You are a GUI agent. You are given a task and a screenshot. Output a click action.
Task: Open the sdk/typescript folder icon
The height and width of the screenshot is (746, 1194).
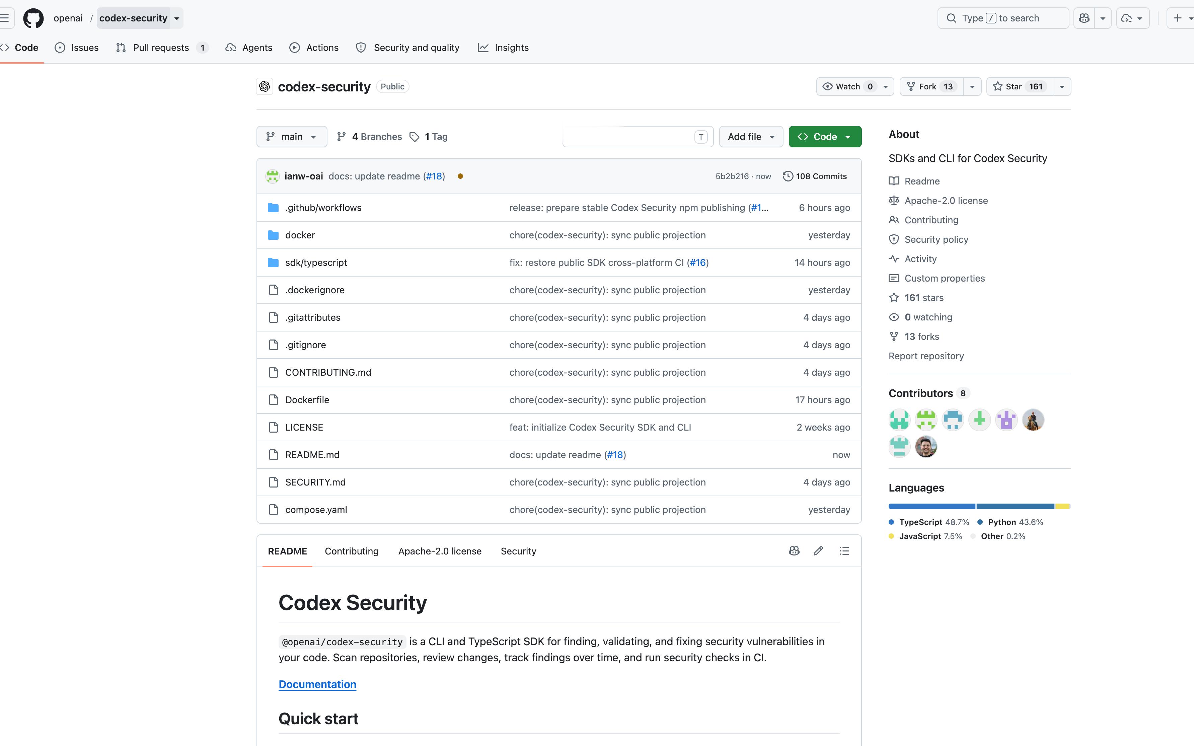point(273,263)
